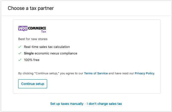Image resolution: width=172 pixels, height=112 pixels.
Task: Open the Privacy Policy link
Action: (x=145, y=73)
